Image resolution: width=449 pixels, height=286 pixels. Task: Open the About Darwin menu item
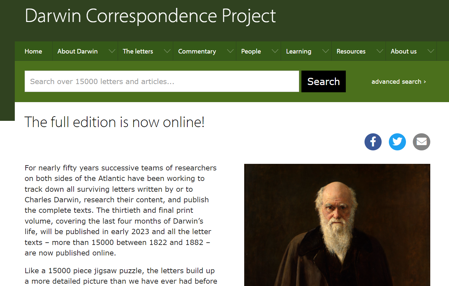78,51
